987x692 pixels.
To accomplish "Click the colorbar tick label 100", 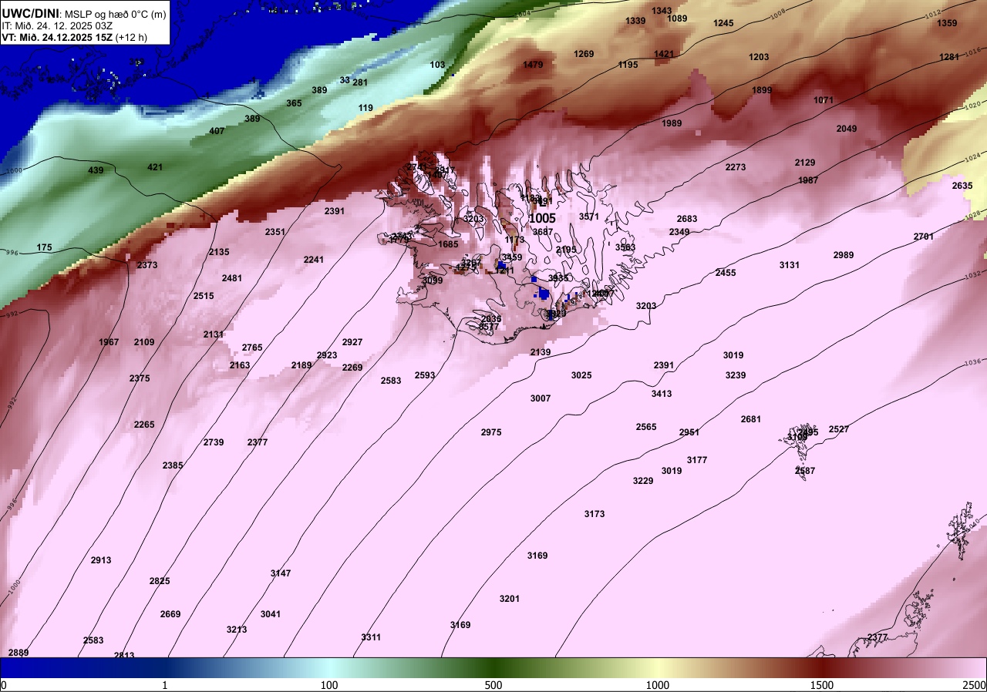I will tap(329, 685).
